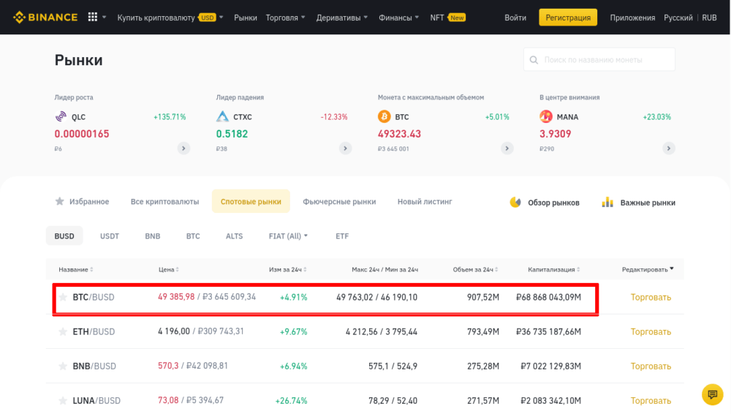
Task: Open the apps grid menu icon
Action: click(x=93, y=17)
